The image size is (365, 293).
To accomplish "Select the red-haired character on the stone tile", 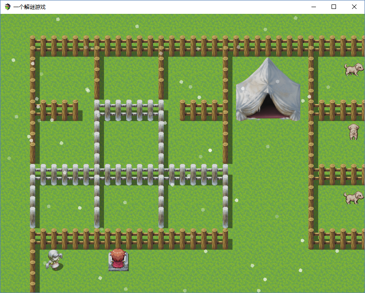I will pos(118,259).
